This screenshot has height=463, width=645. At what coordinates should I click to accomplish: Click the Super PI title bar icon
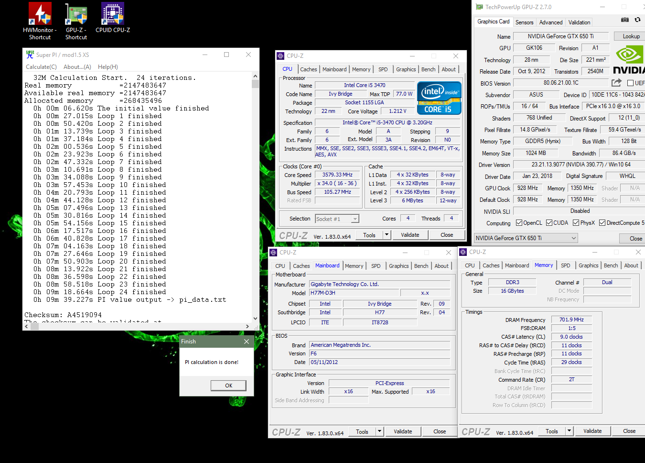30,55
